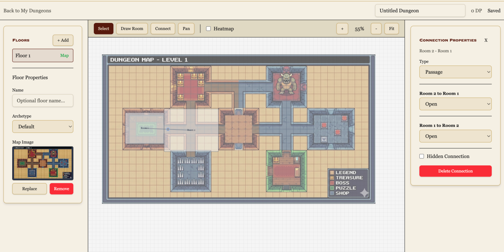Screen dimensions: 504x252
Task: Activate the Select tool
Action: 103,28
